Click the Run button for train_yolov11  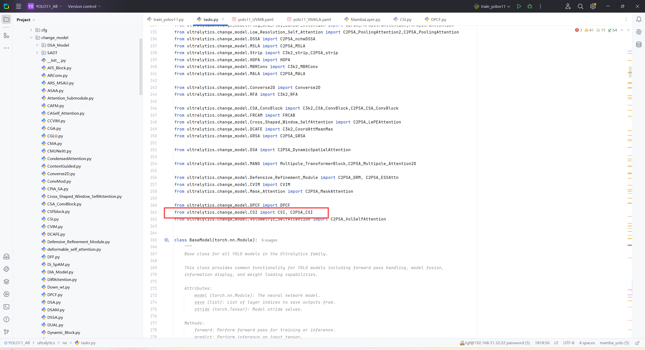pos(519,6)
